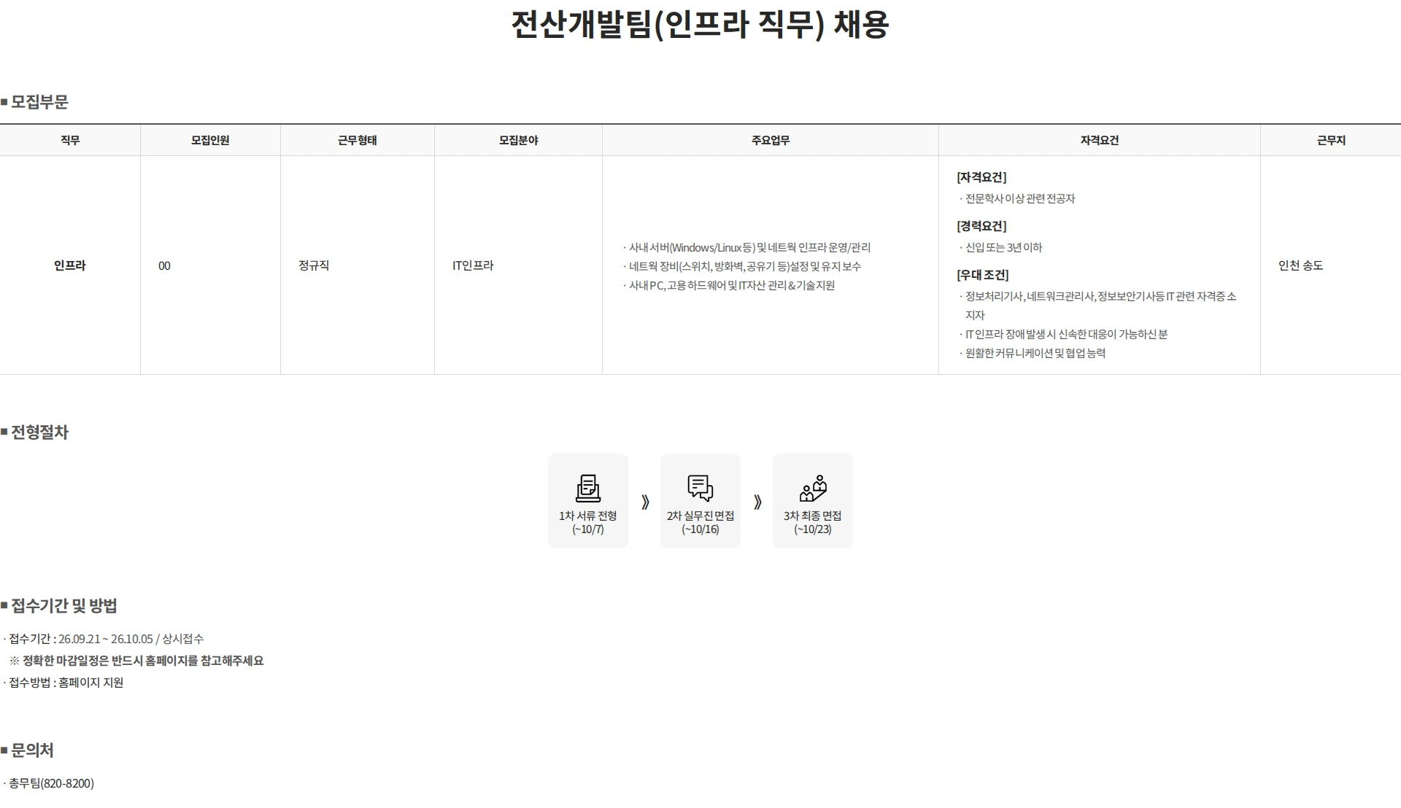Click the [자격요건] subheading in table
Image resolution: width=1401 pixels, height=808 pixels.
click(x=981, y=177)
